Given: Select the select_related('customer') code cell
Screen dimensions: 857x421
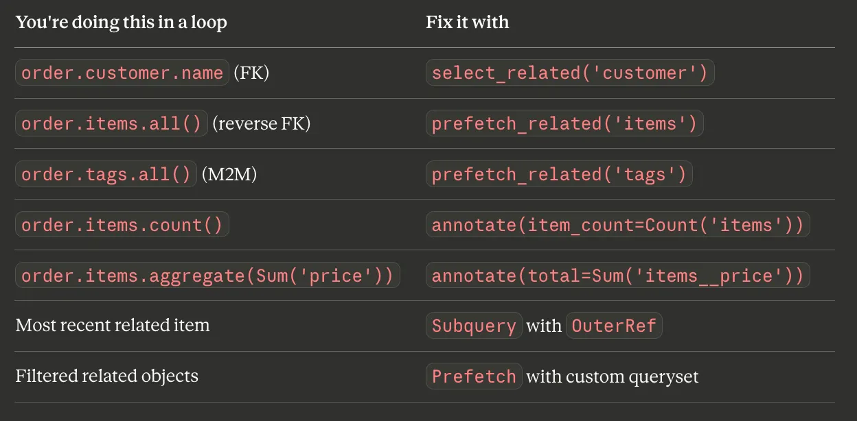Looking at the screenshot, I should (569, 73).
